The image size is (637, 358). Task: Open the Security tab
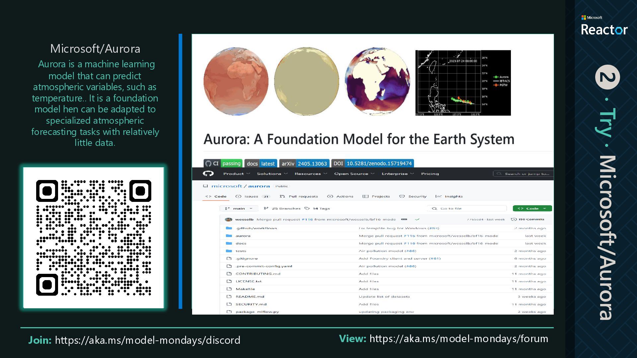pyautogui.click(x=413, y=197)
